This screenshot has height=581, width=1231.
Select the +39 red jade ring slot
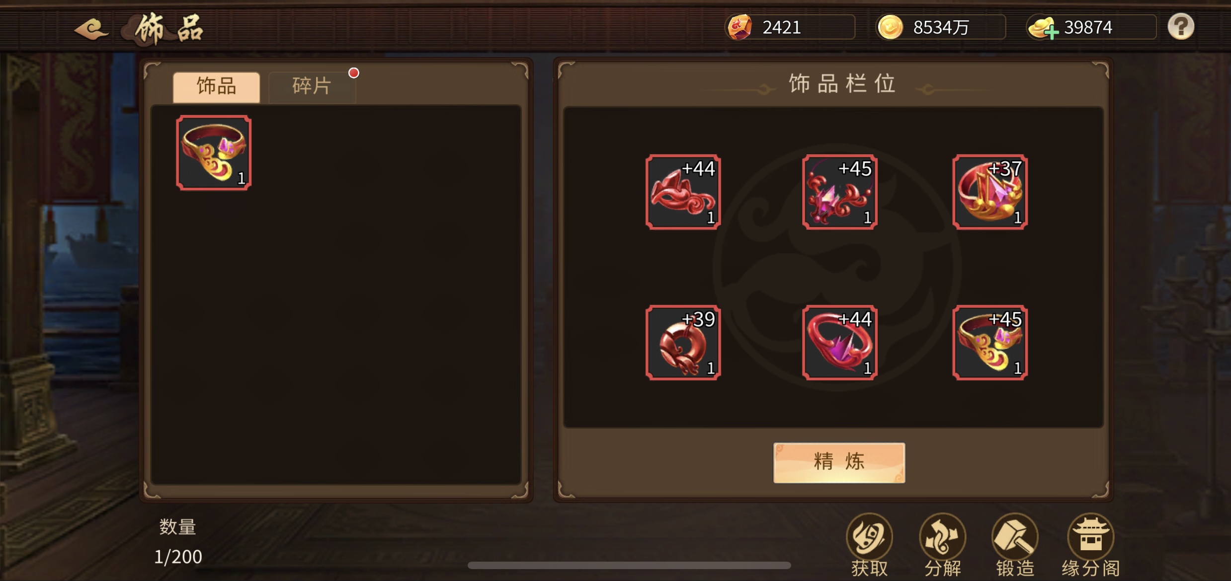[683, 342]
